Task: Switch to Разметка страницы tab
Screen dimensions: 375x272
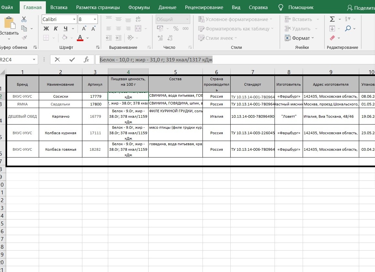Action: point(98,7)
